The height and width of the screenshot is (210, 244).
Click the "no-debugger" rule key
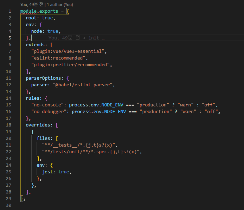pyautogui.click(x=49, y=112)
